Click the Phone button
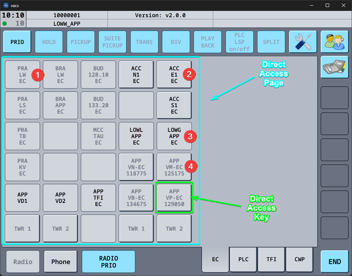Image resolution: width=352 pixels, height=276 pixels. click(61, 262)
